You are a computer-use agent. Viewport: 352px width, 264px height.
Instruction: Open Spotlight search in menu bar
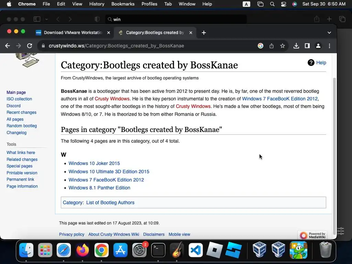[272, 4]
